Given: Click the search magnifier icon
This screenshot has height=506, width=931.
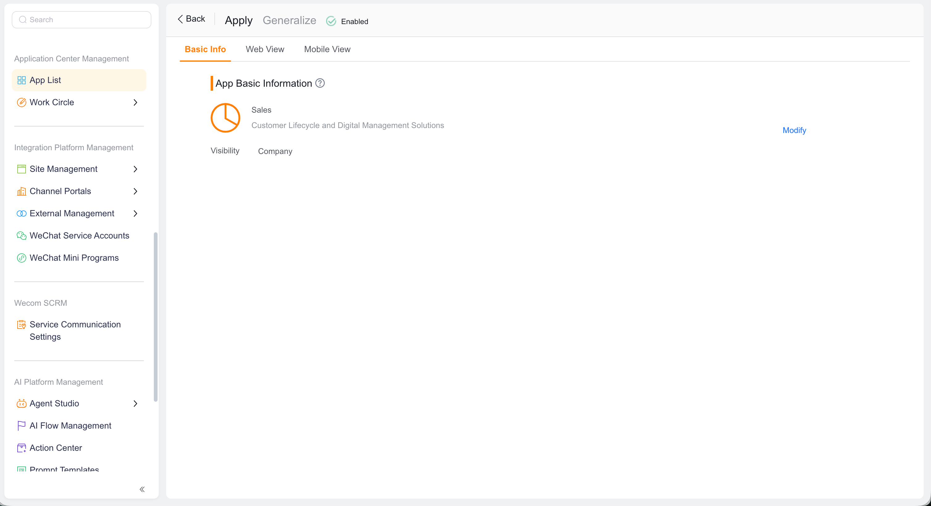Looking at the screenshot, I should [x=23, y=19].
